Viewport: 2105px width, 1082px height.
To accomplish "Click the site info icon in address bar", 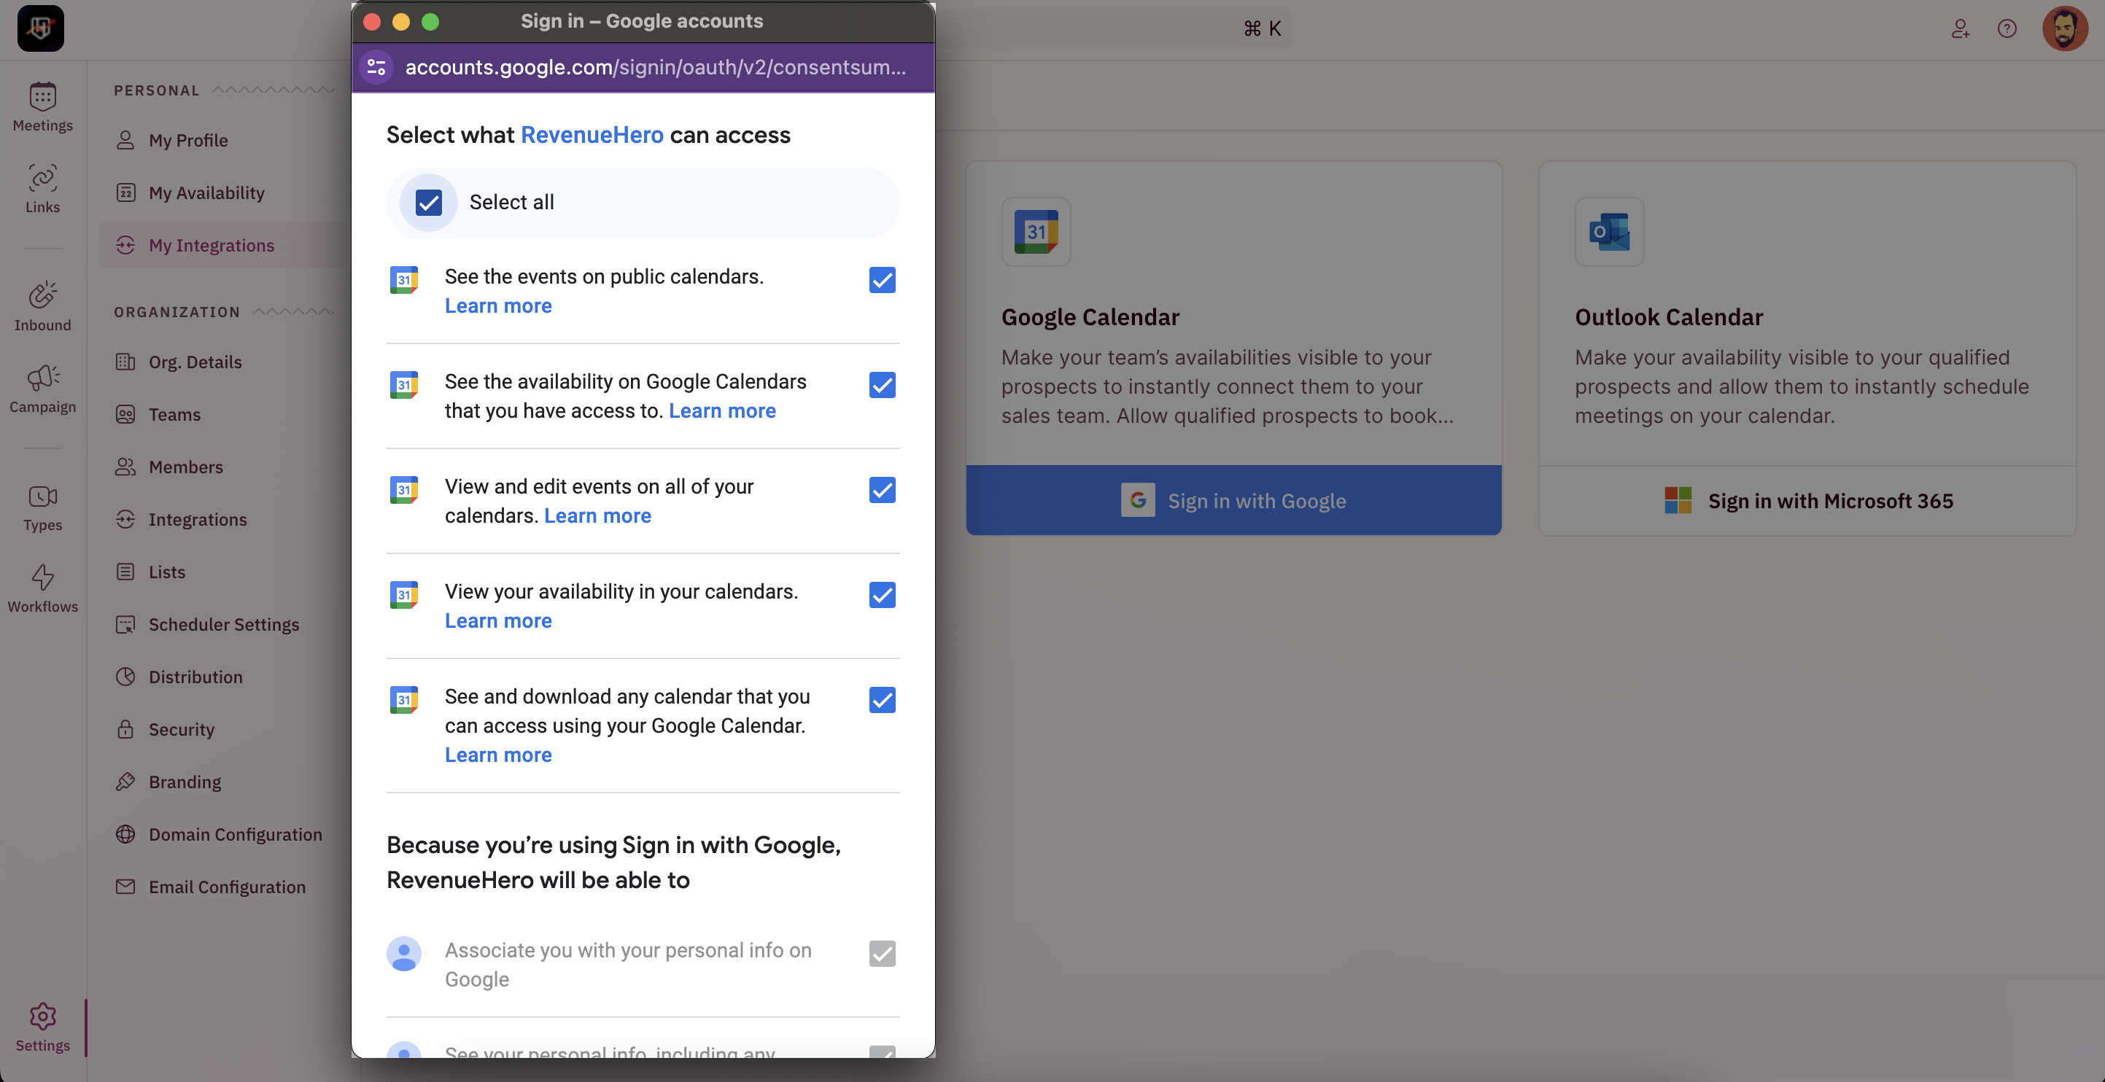I will click(x=376, y=67).
